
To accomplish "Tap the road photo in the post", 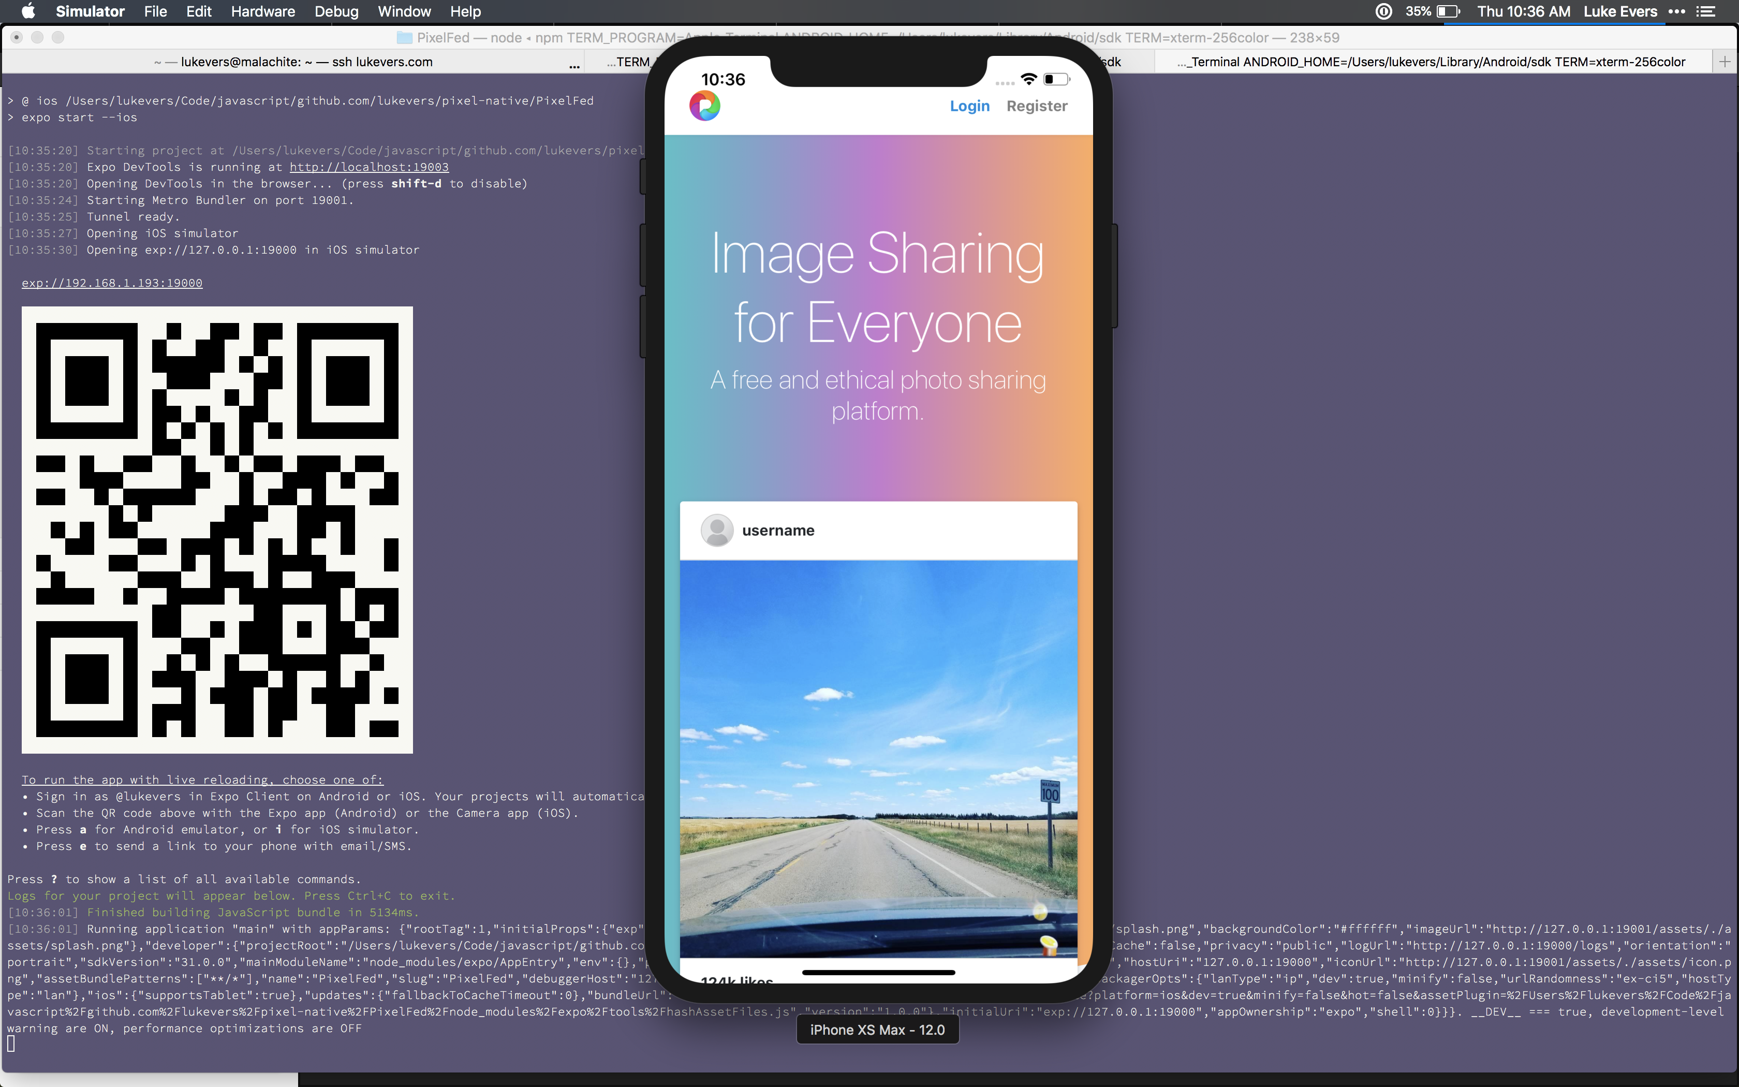I will [x=878, y=758].
